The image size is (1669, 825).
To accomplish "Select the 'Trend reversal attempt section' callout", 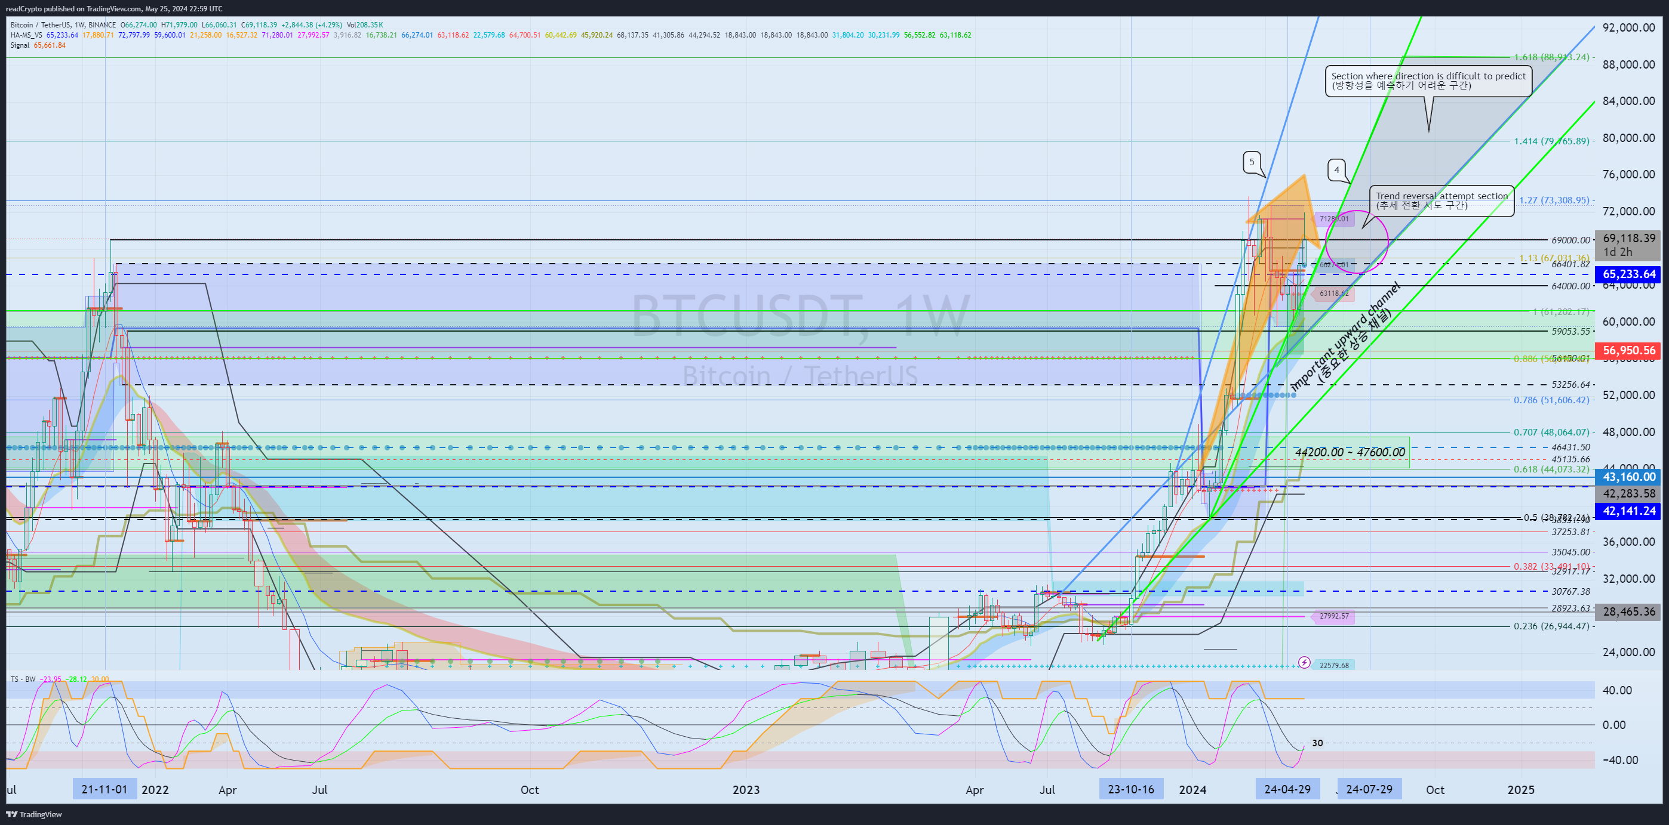I will [x=1441, y=200].
